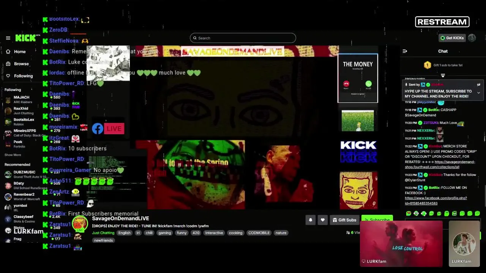486x273 pixels.
Task: Open the Facebook profile link in chat
Action: click(x=436, y=201)
